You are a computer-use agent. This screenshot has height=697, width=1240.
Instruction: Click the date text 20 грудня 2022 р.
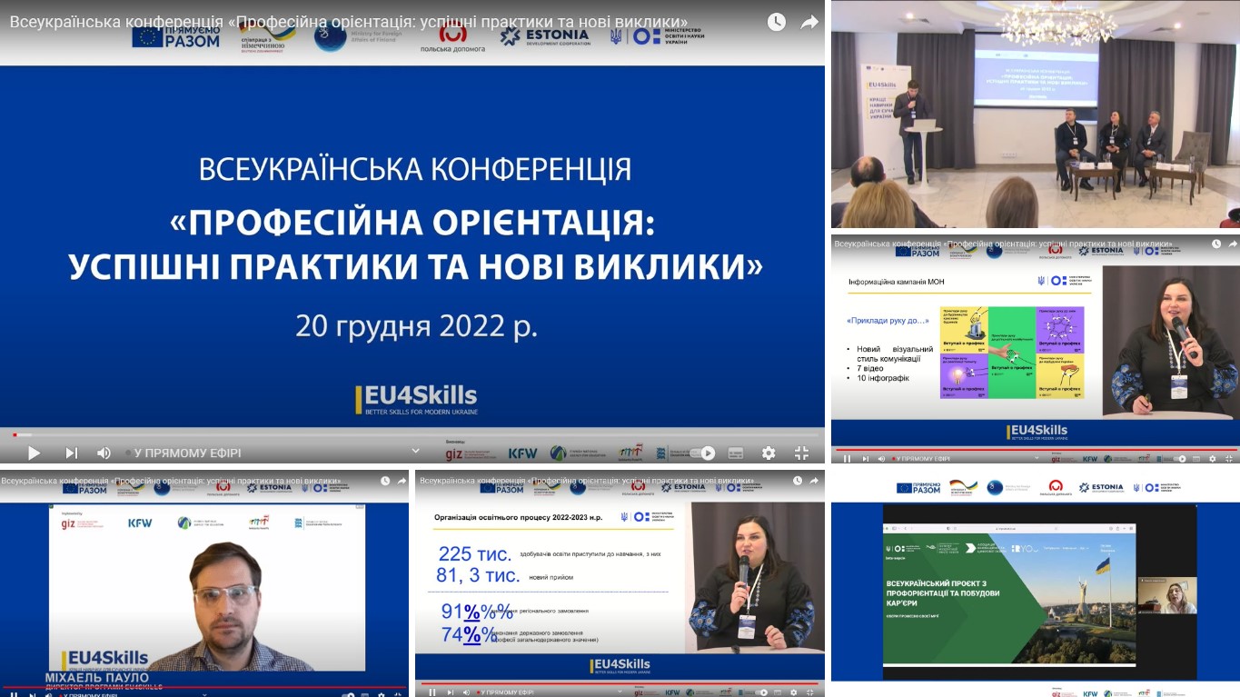tap(417, 326)
